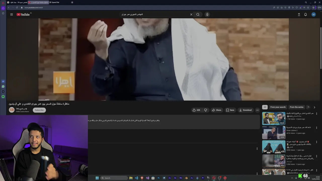Open Windows Start menu

[x=97, y=178]
